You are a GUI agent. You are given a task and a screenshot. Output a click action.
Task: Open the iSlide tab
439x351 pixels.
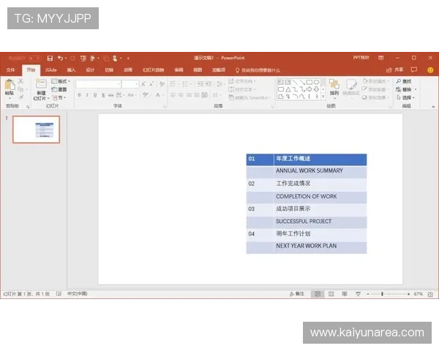tap(51, 70)
